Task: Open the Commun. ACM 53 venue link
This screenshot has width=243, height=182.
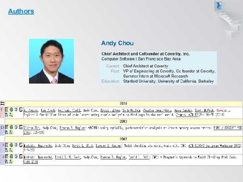Action: pyautogui.click(x=187, y=115)
